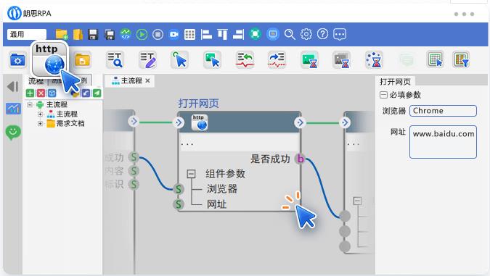Click the green run play icon
Screen dimensions: 490x276
pyautogui.click(x=142, y=34)
